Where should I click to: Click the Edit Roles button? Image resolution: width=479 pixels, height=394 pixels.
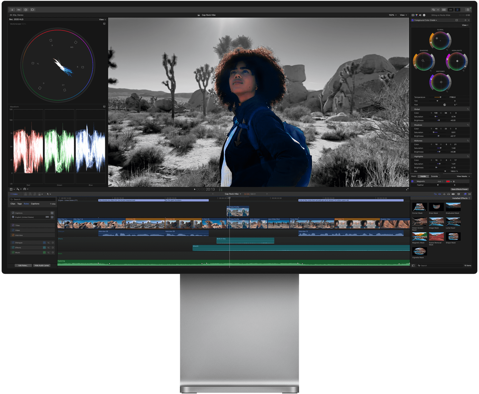23,265
